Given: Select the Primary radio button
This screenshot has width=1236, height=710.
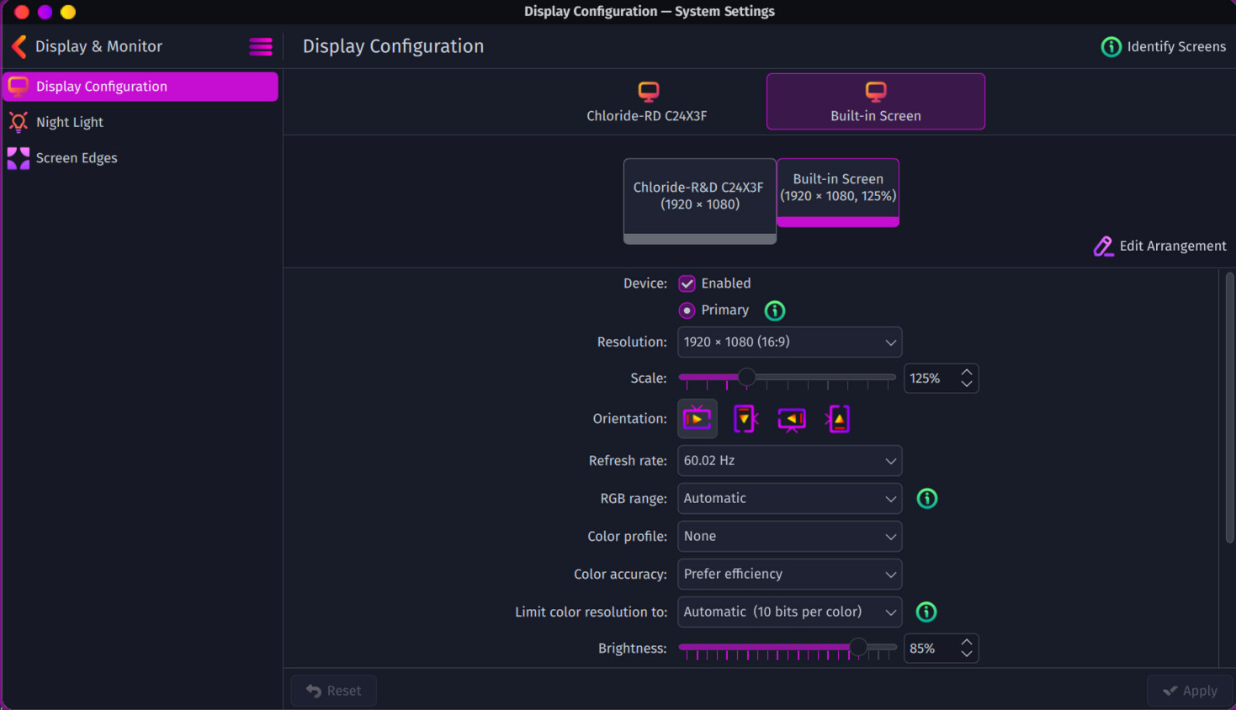Looking at the screenshot, I should click(x=687, y=310).
